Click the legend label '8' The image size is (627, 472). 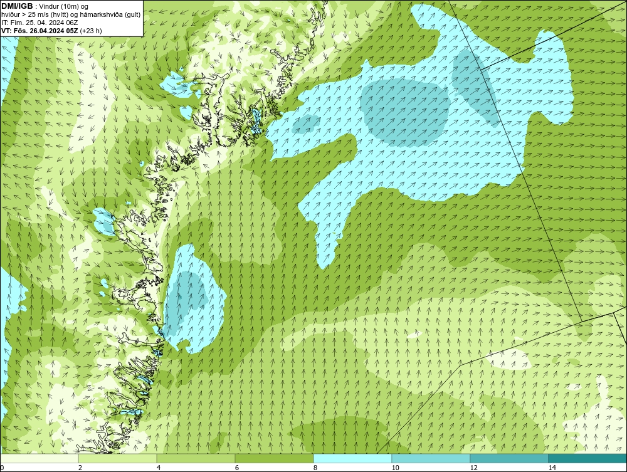coord(315,468)
